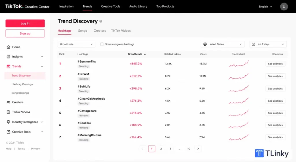The image size is (296, 162).
Task: Open the #BookTok hashtag
Action: click(84, 123)
